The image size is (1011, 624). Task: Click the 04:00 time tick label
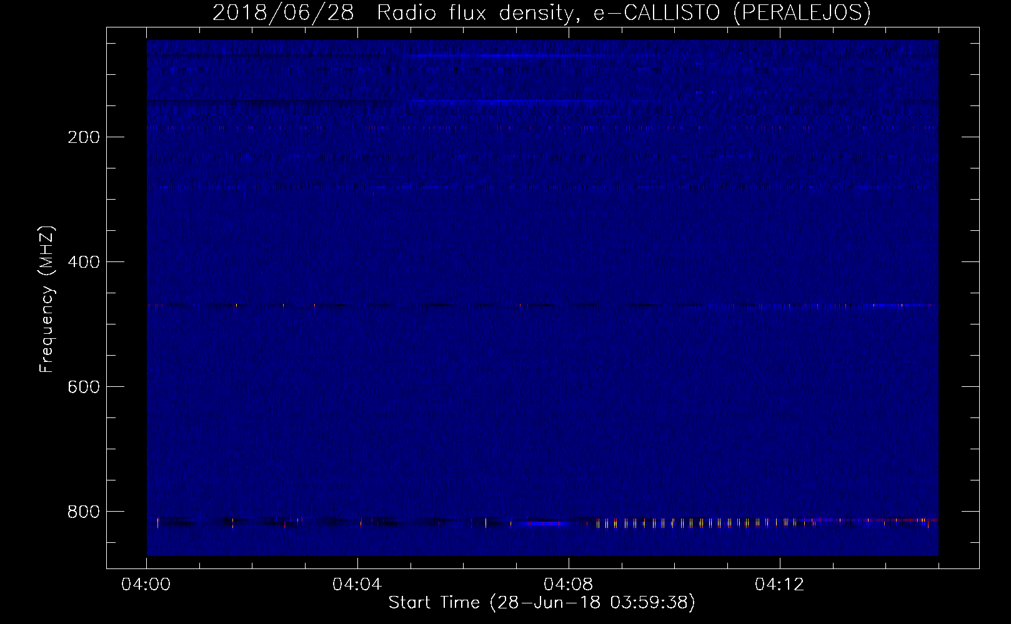click(146, 585)
